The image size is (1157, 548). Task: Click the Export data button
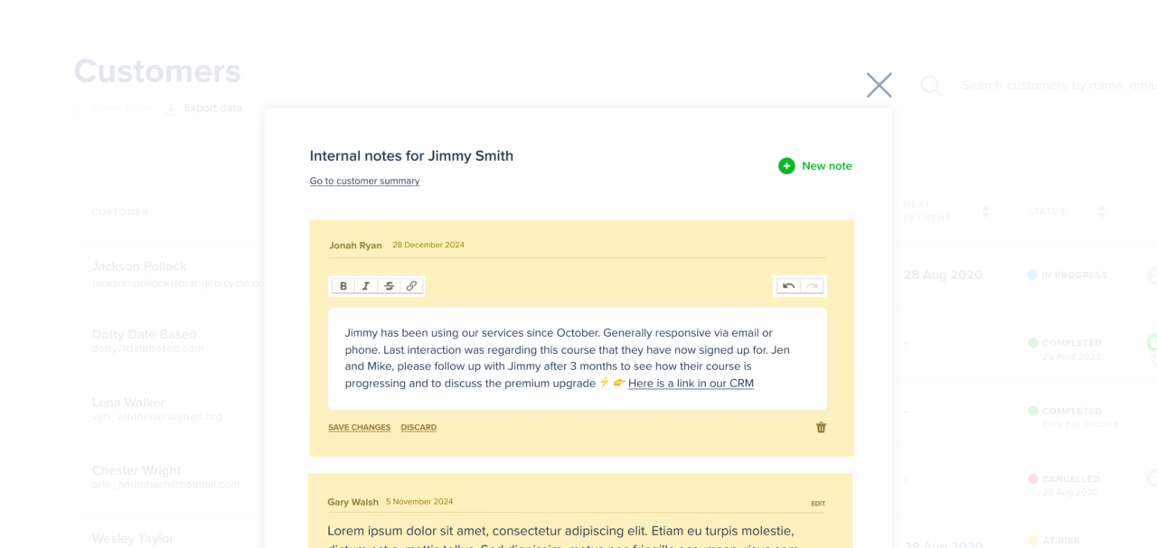pyautogui.click(x=204, y=108)
